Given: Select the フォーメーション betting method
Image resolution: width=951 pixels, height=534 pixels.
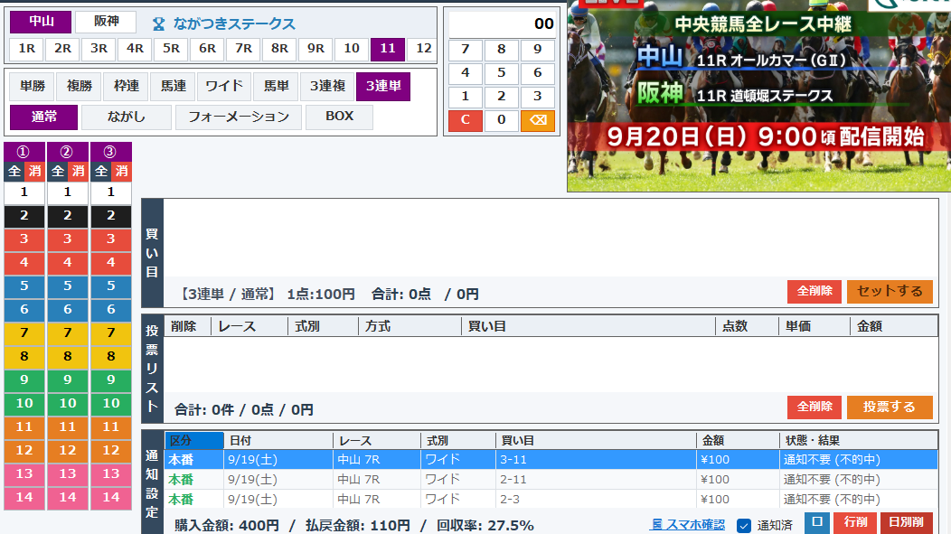Looking at the screenshot, I should (x=239, y=117).
